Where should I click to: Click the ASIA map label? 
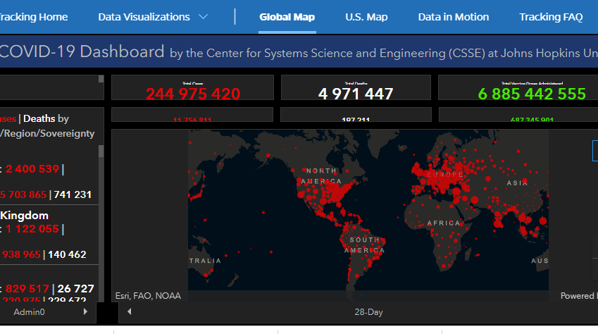[517, 183]
